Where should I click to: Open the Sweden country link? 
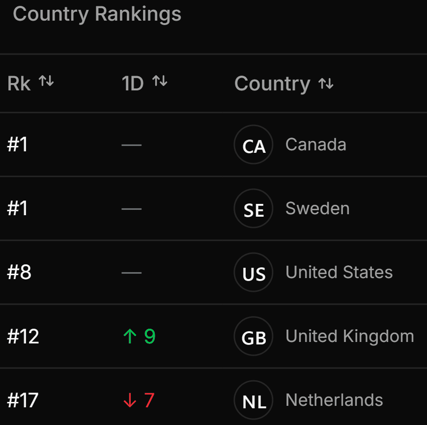point(317,208)
